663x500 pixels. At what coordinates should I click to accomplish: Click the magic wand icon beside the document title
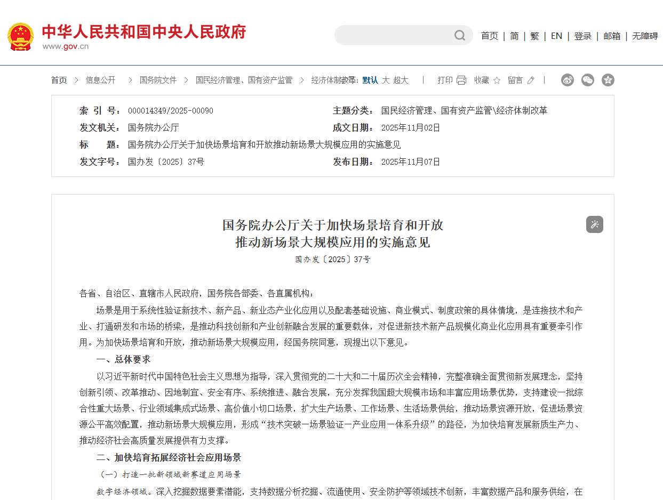(x=594, y=224)
